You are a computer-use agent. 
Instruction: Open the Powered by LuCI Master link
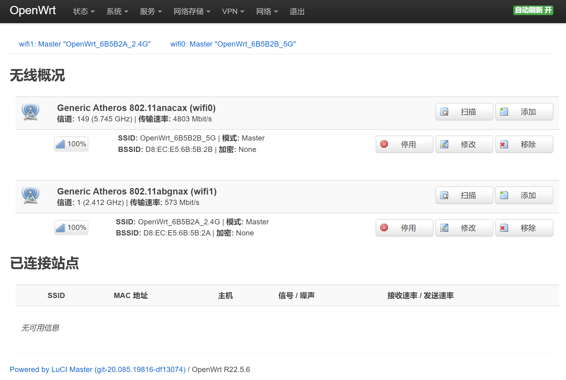pos(97,370)
